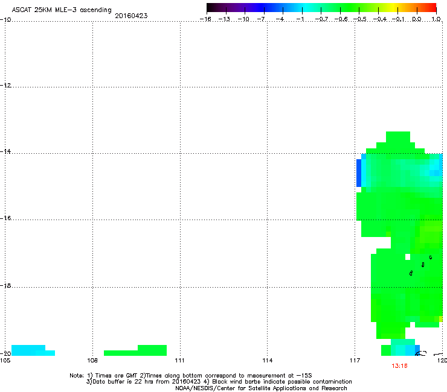Click the small white gap inside the green swath
This screenshot has height=392, width=447.
408,257
